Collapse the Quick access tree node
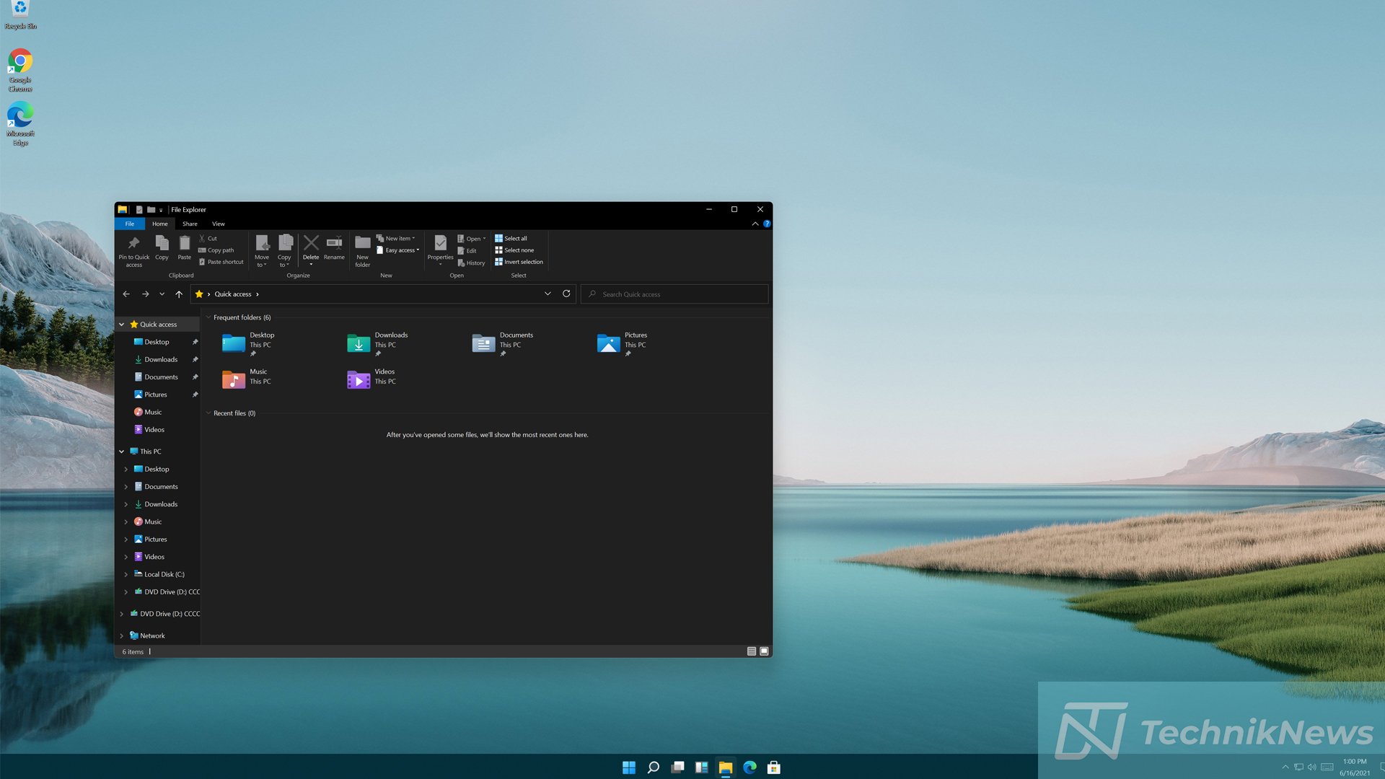The width and height of the screenshot is (1385, 779). (121, 325)
